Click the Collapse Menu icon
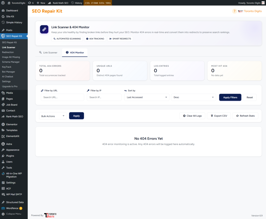The width and height of the screenshot is (266, 219). (3, 214)
